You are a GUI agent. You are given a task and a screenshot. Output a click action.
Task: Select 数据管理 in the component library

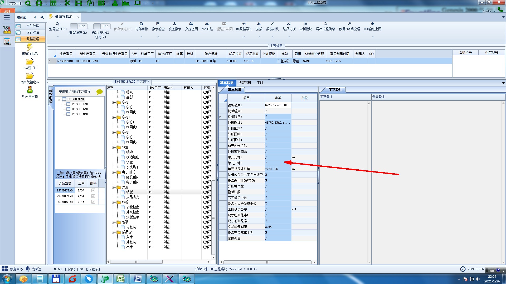point(33,39)
